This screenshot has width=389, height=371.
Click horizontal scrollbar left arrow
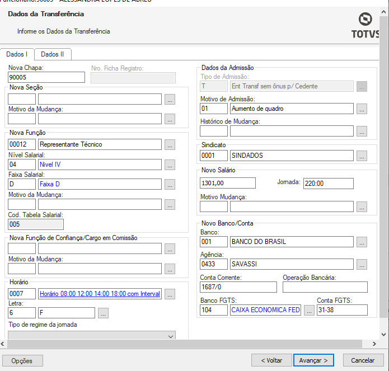click(3, 344)
